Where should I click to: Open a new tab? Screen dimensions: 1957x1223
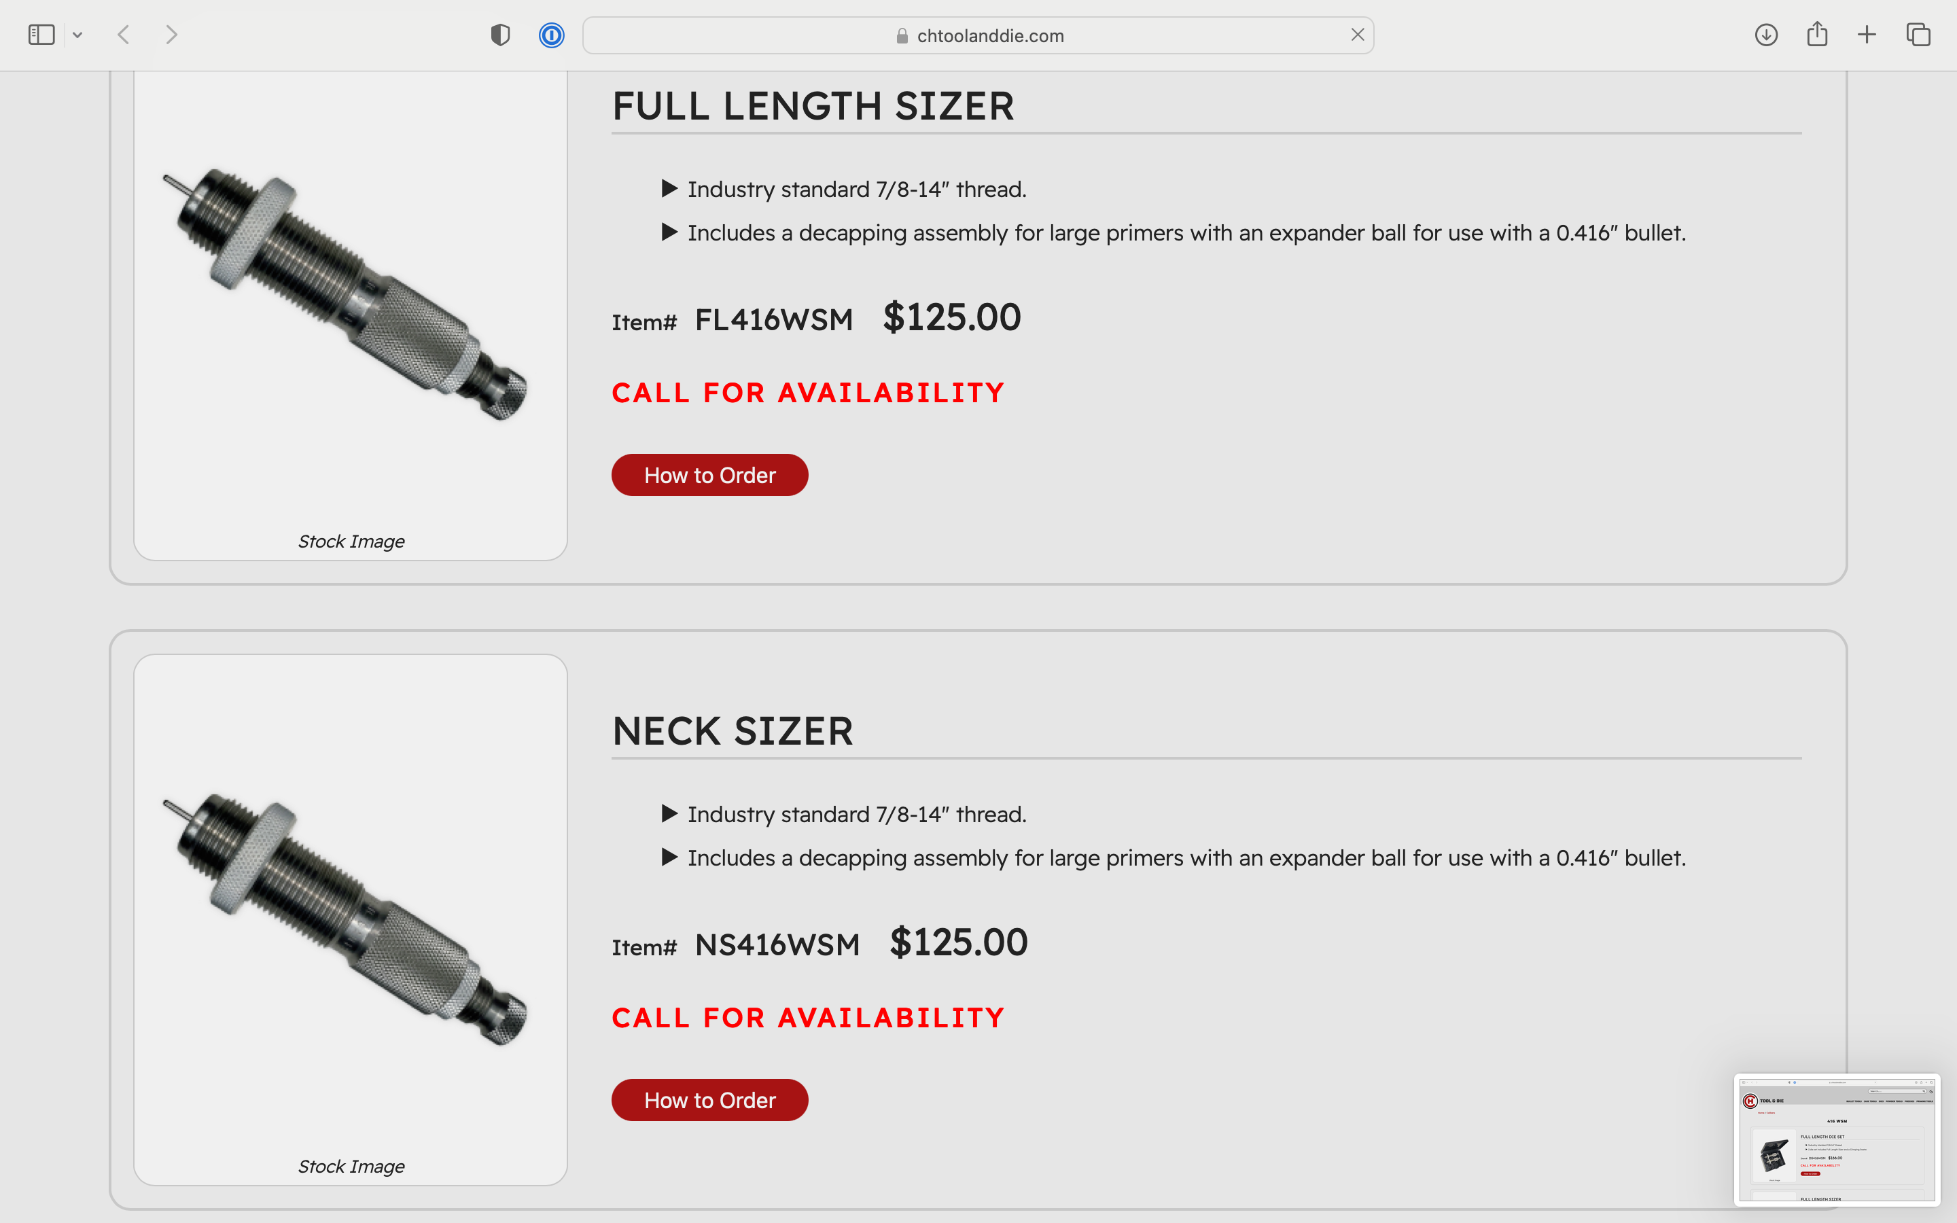point(1867,35)
